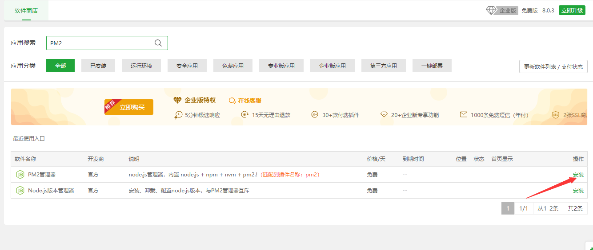Open the 软件商店 tab
Screen dimensions: 593x250
tap(26, 11)
